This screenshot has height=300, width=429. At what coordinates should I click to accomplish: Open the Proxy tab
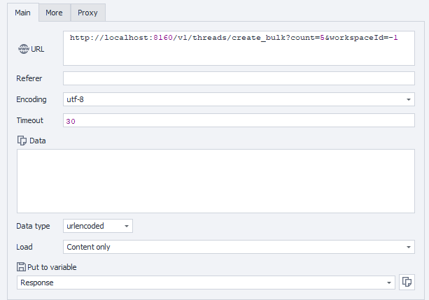87,13
